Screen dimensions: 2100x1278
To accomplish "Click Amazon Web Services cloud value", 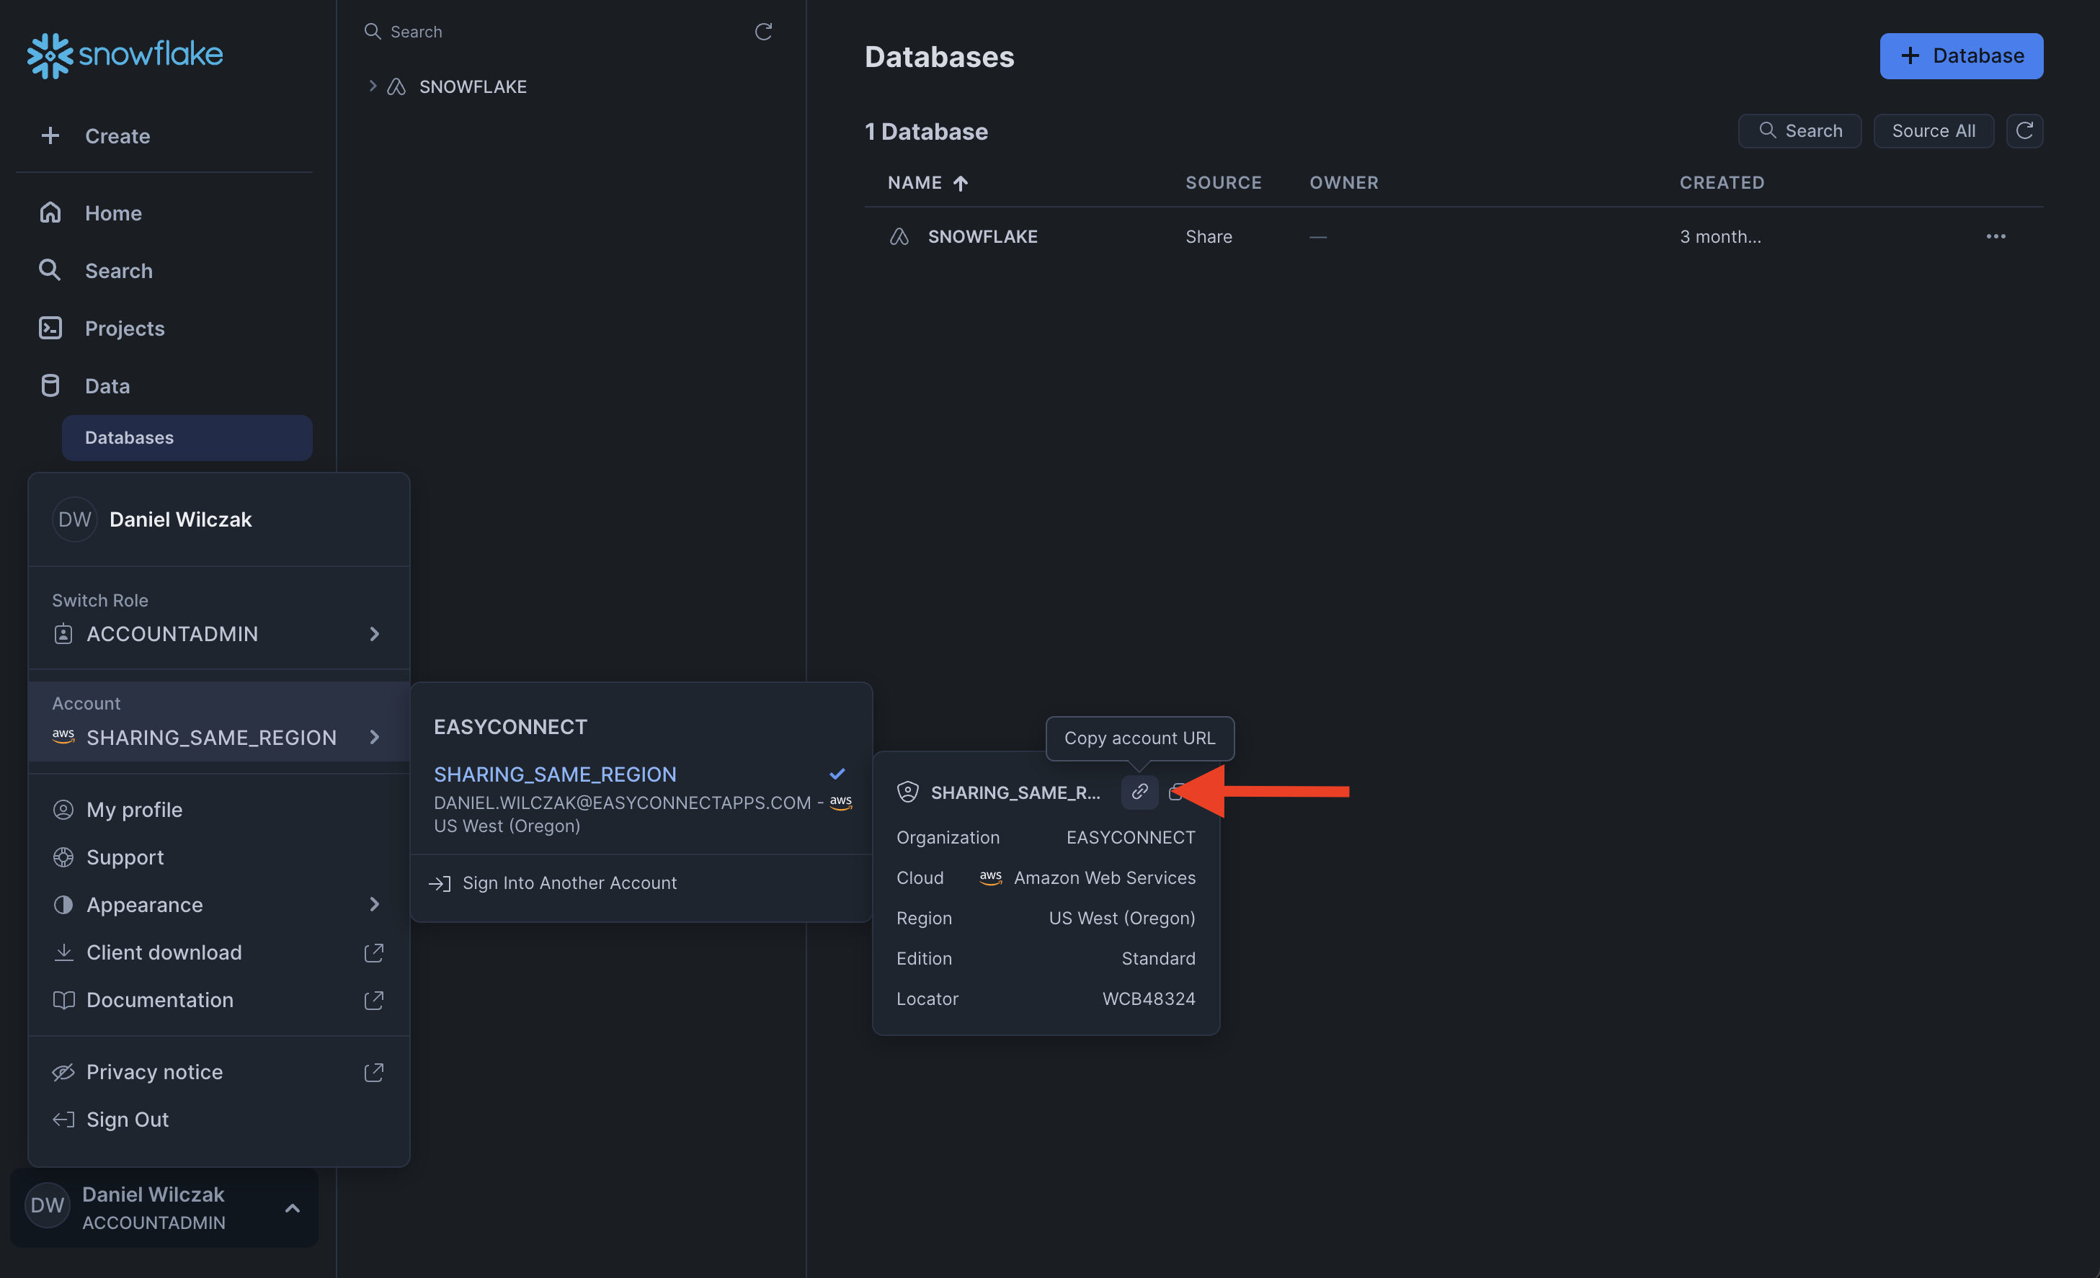I will 1105,877.
